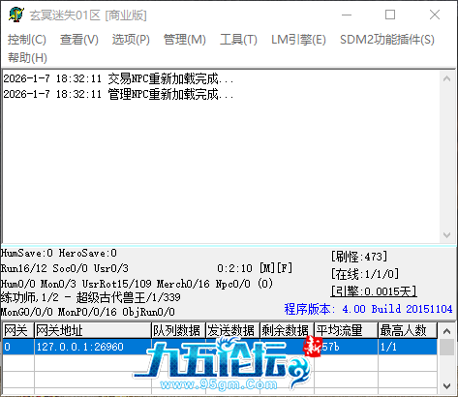Screen dimensions: 458x397
Task: Select the 交易NPC重新加载完成 log line
Action: click(x=118, y=78)
